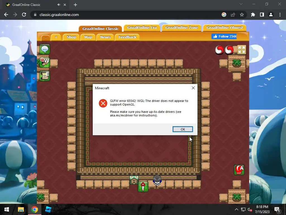The width and height of the screenshot is (286, 215).
Task: Open the Map menu
Action: 88,37
